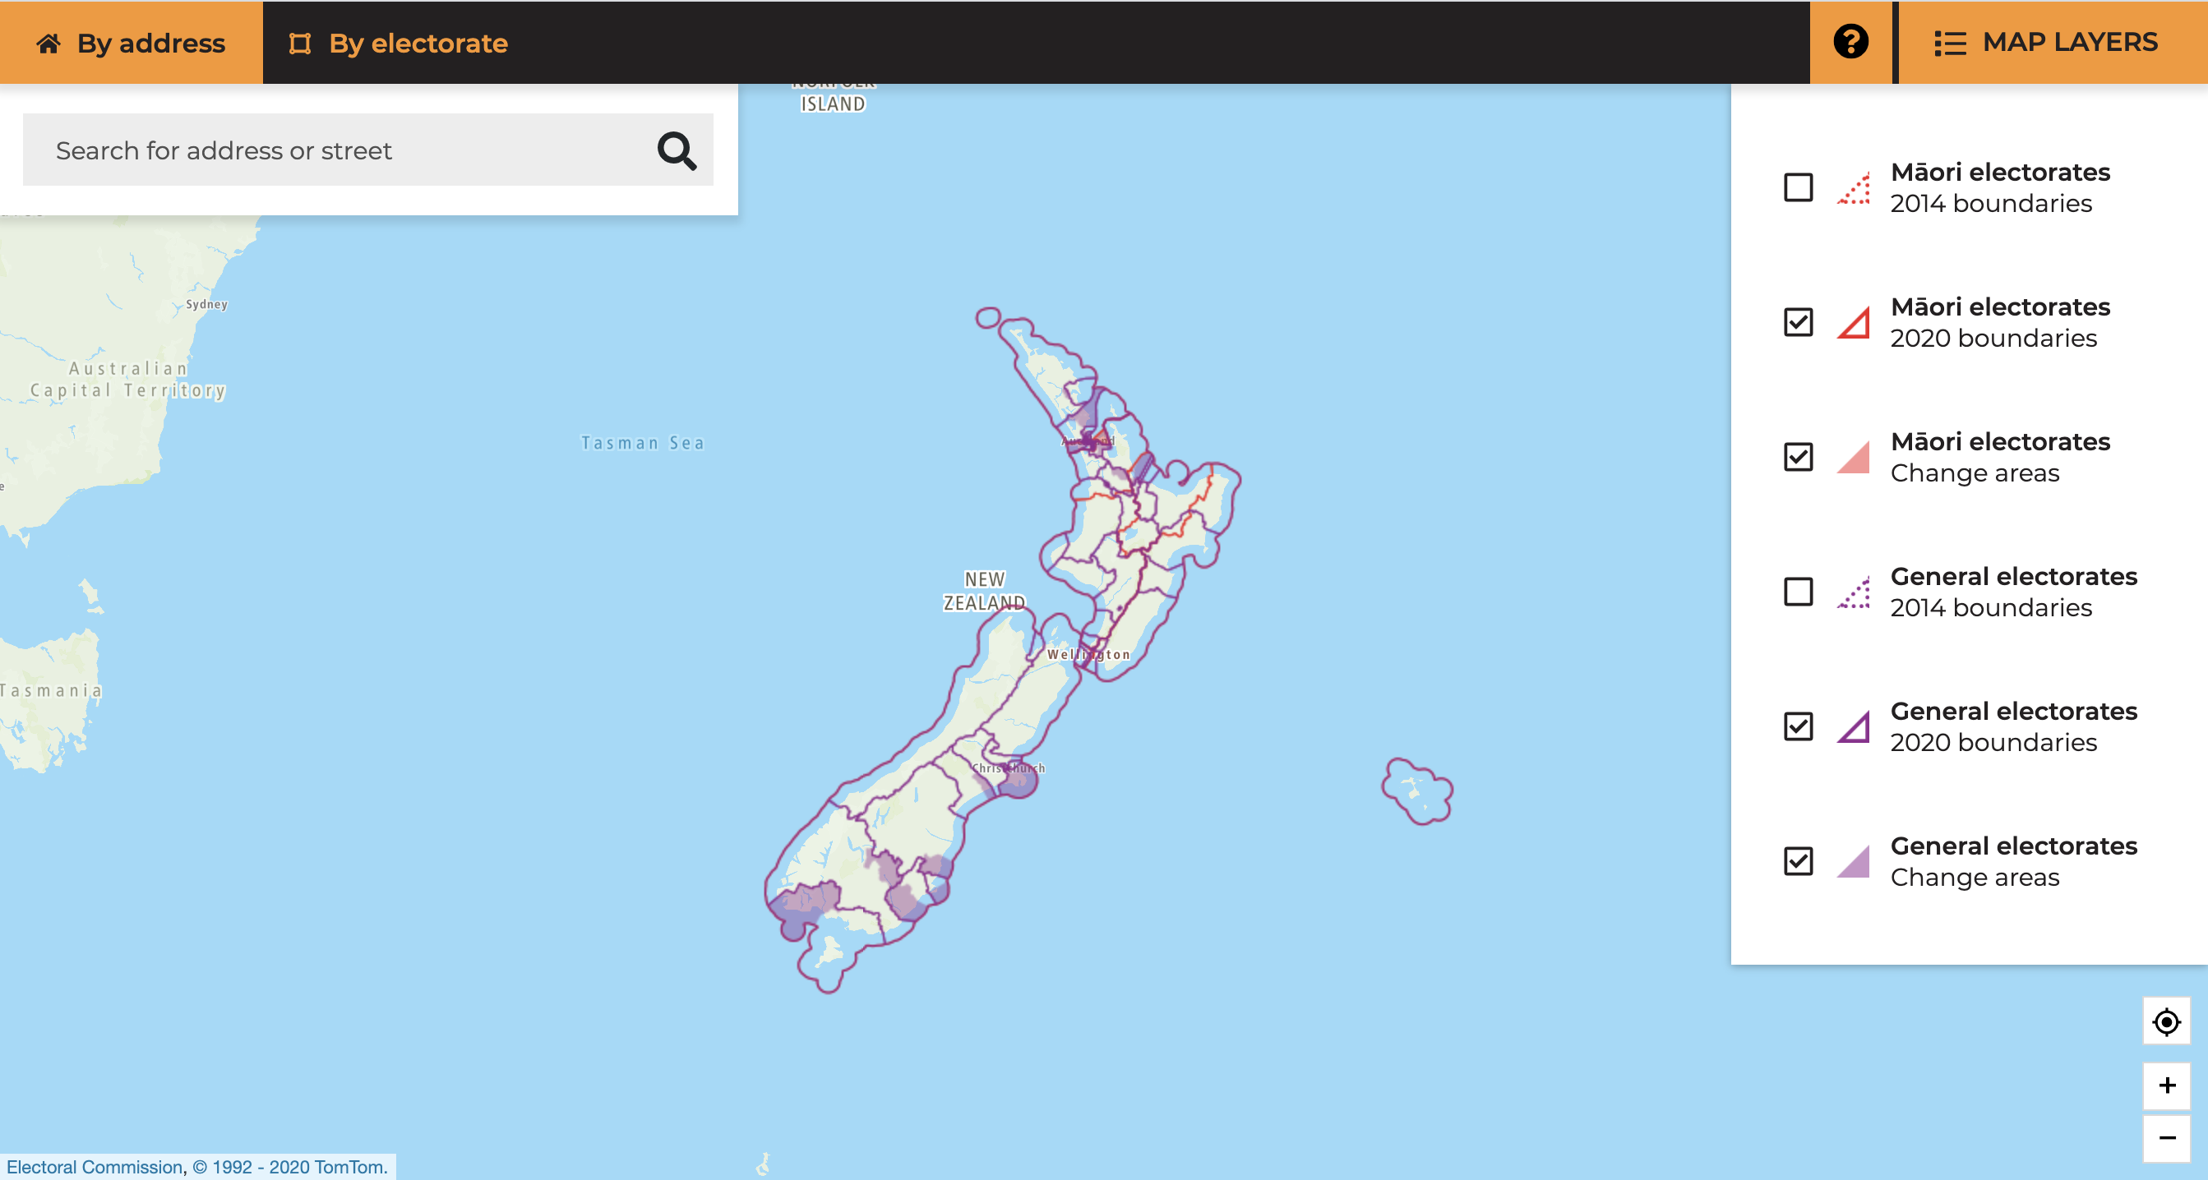Open the help question mark icon
2208x1180 pixels.
point(1850,42)
